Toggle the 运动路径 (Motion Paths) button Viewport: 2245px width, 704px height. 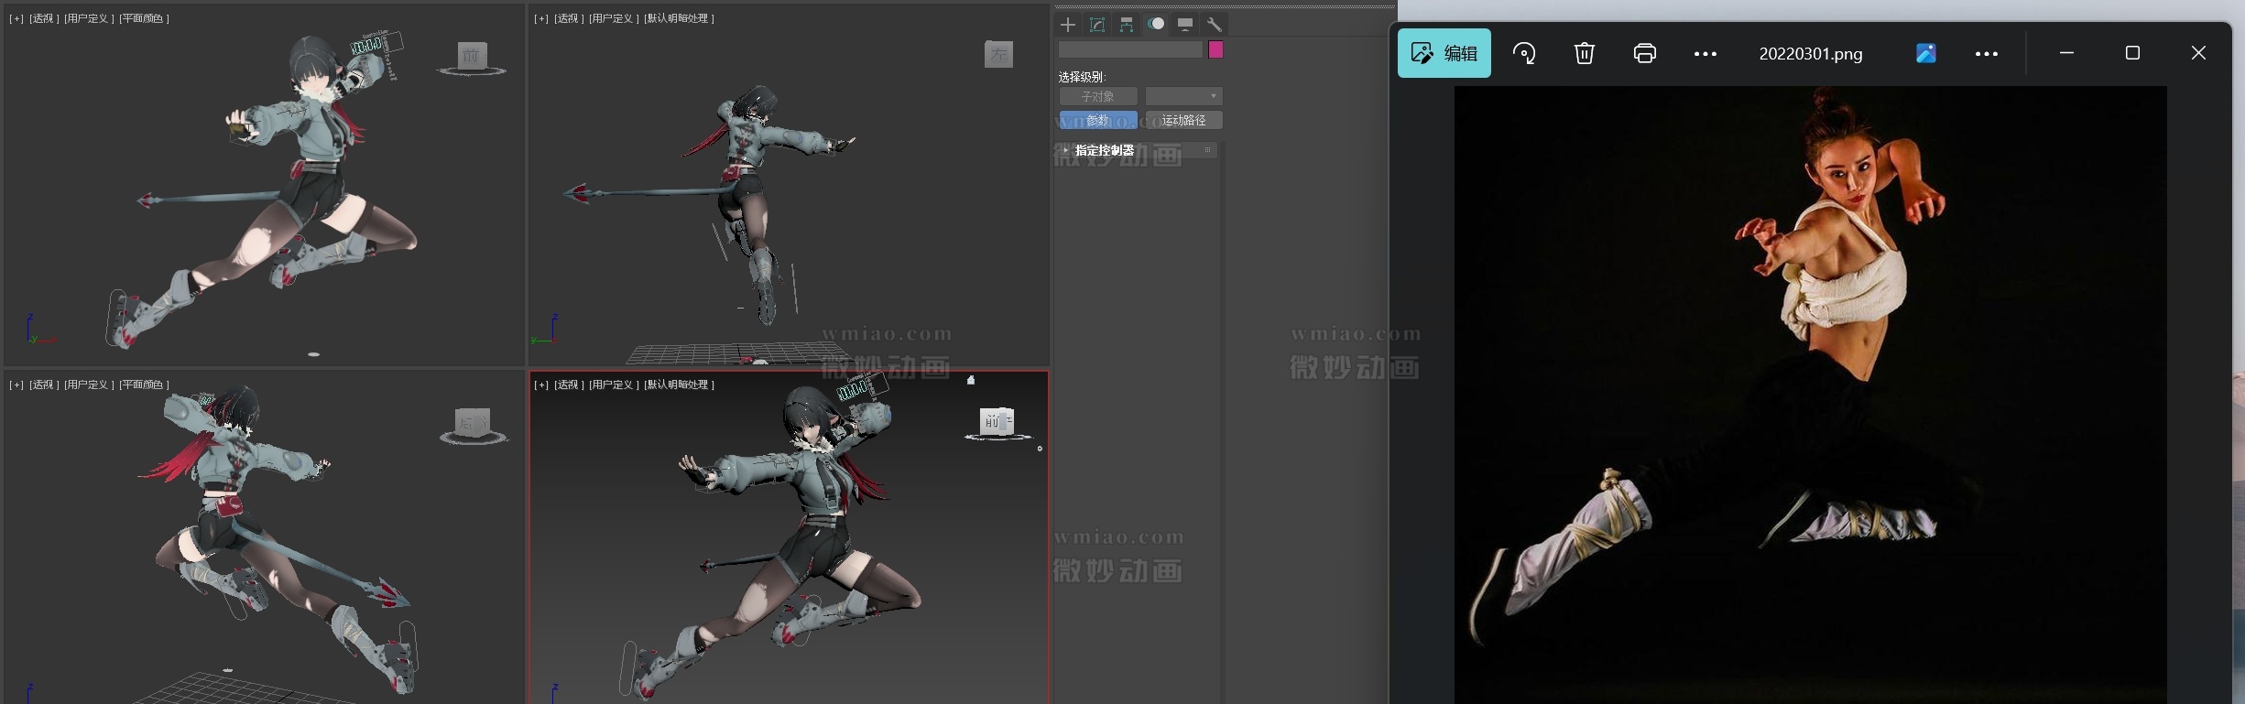(1183, 120)
